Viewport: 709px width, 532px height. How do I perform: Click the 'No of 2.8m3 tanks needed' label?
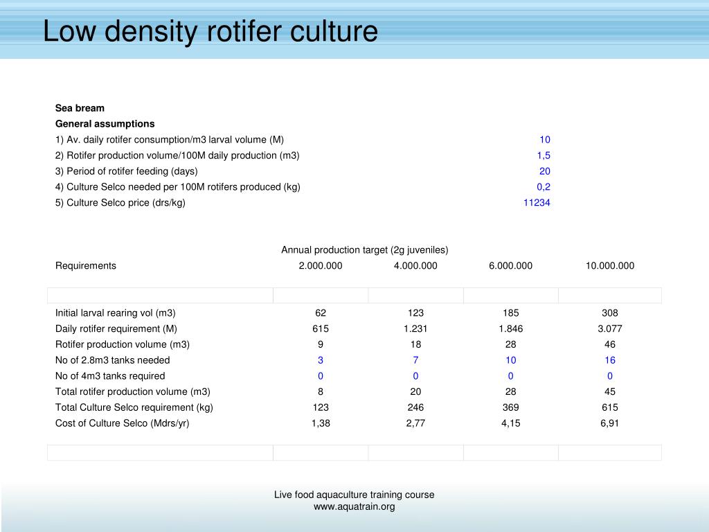point(113,360)
